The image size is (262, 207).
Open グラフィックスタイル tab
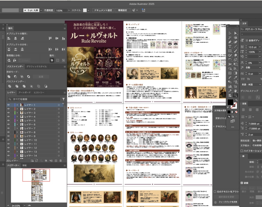point(37,67)
